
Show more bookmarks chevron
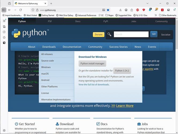(x=156, y=15)
